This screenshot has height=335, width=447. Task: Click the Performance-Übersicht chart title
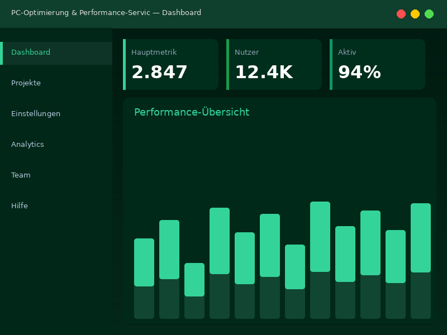pyautogui.click(x=192, y=112)
